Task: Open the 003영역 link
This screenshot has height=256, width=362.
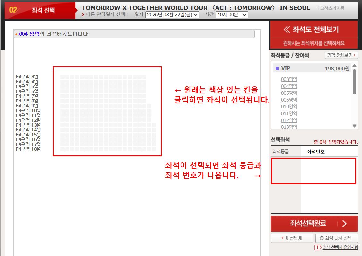Action: [x=289, y=79]
